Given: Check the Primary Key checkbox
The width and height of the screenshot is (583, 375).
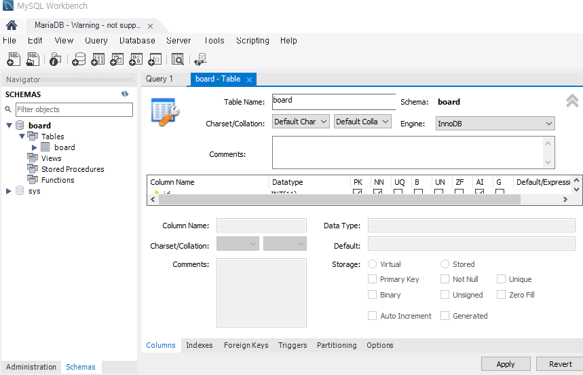Looking at the screenshot, I should tap(372, 279).
